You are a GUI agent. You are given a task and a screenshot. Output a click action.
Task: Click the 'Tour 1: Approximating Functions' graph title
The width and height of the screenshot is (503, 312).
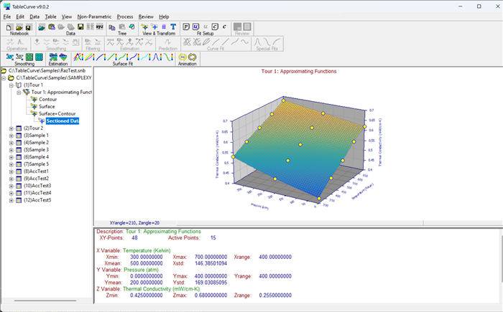click(299, 72)
